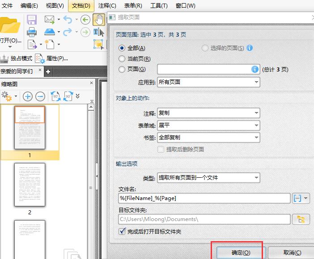Click the Undo arrow icon

pos(68,20)
